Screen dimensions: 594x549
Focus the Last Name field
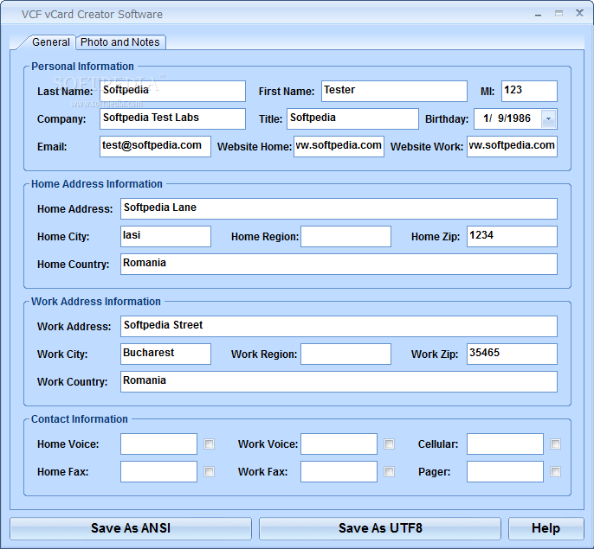(173, 91)
